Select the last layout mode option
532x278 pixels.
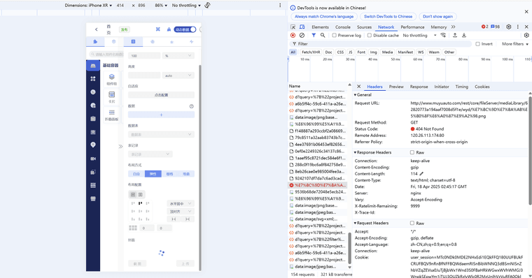click(186, 174)
